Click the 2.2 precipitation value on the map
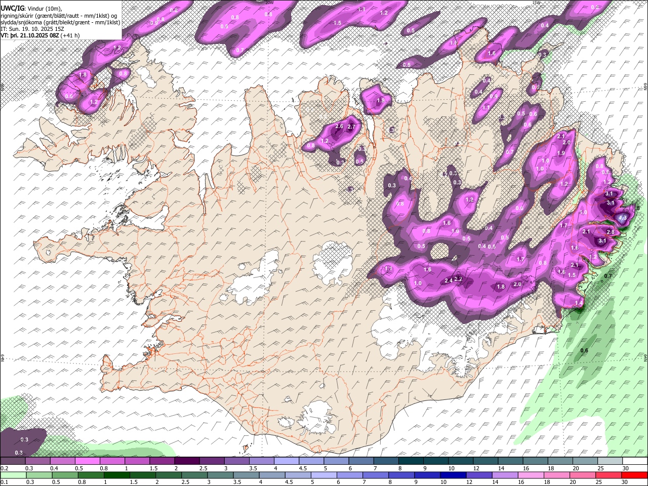The image size is (648, 486). 459,279
